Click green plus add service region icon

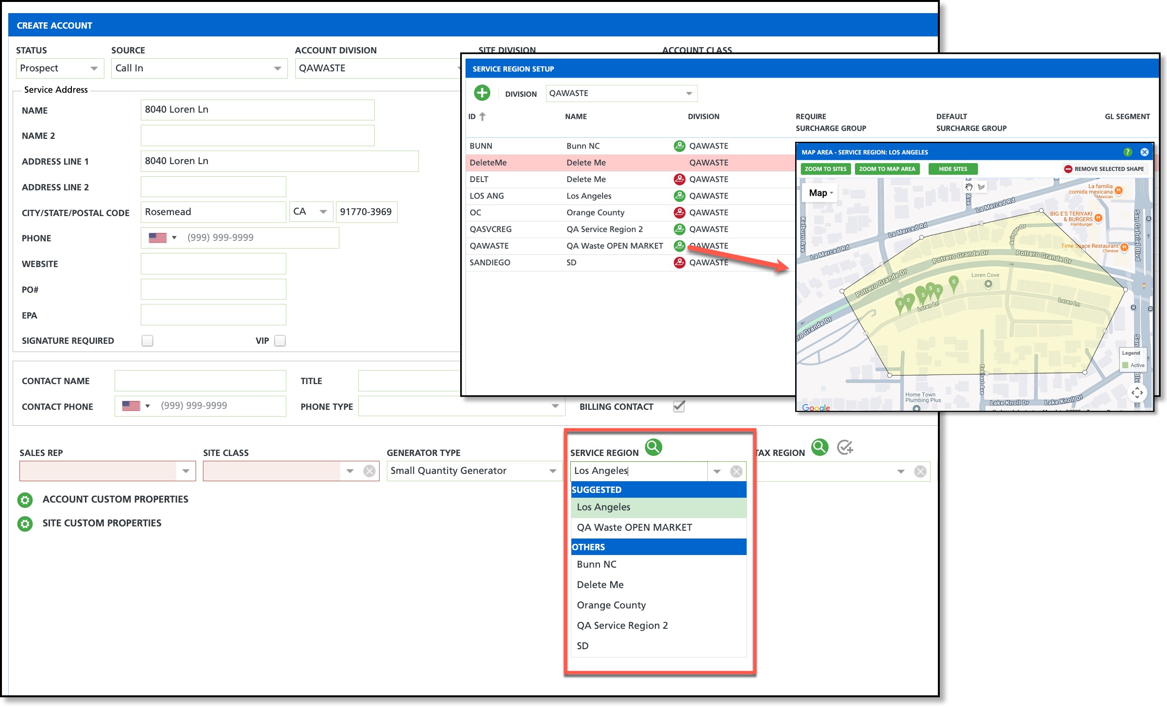point(482,93)
